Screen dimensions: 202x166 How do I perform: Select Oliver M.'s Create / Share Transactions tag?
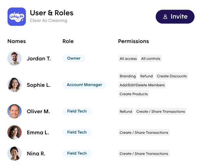(x=161, y=111)
